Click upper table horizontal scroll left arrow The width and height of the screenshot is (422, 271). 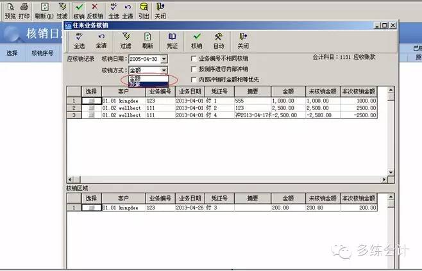click(70, 179)
